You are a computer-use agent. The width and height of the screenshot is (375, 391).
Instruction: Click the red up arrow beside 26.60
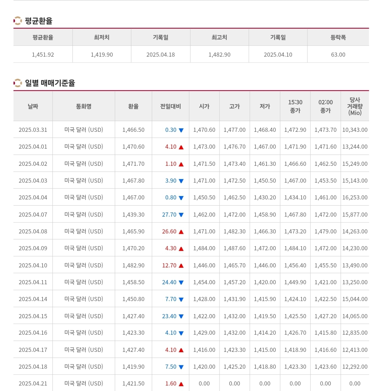(x=181, y=232)
